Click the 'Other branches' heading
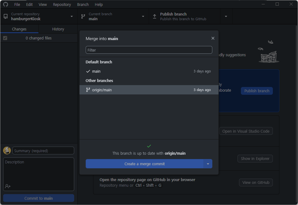The width and height of the screenshot is (298, 205). (x=99, y=81)
